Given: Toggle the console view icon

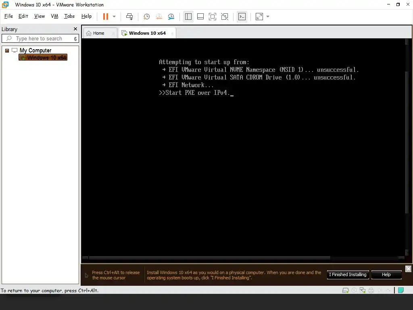Looking at the screenshot, I should (242, 17).
